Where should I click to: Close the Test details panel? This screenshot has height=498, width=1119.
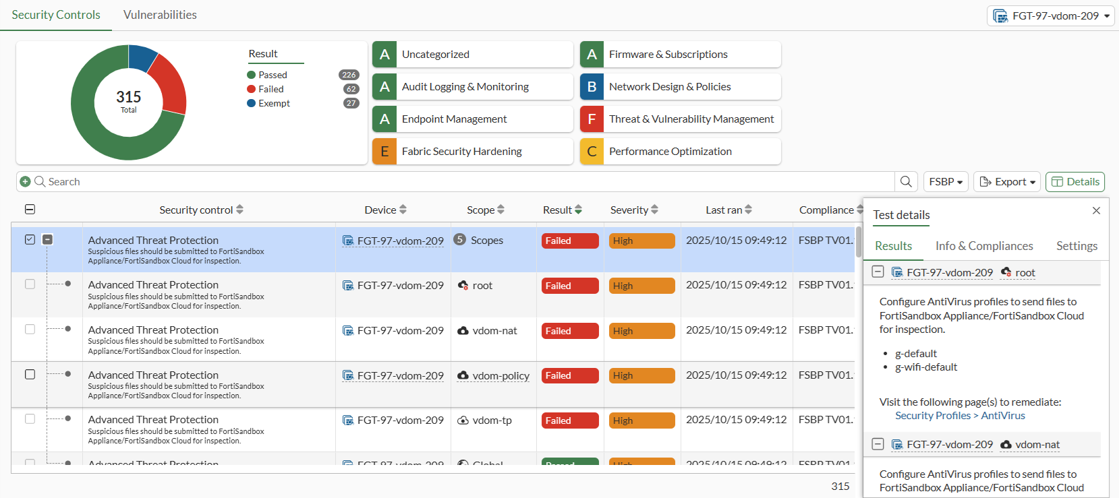point(1096,211)
